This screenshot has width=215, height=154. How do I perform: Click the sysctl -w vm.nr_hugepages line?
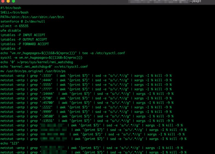(x=41, y=58)
